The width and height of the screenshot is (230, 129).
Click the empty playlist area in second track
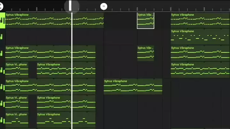[x=86, y=37]
